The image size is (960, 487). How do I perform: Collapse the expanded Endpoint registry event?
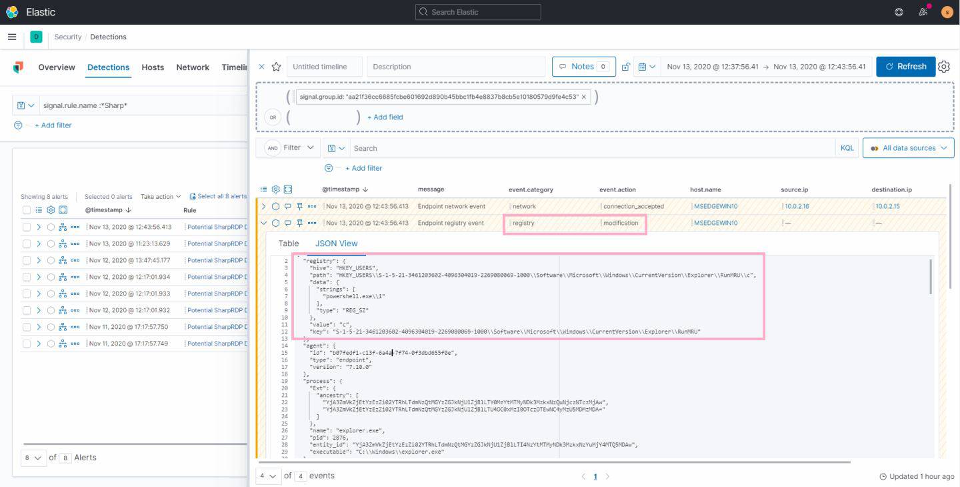[x=263, y=223]
